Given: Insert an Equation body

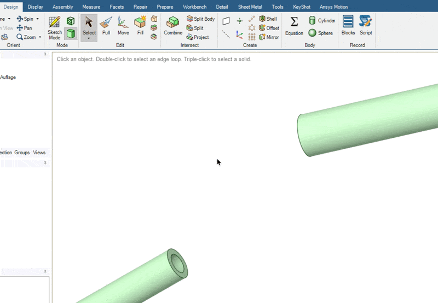Looking at the screenshot, I should click(x=294, y=25).
